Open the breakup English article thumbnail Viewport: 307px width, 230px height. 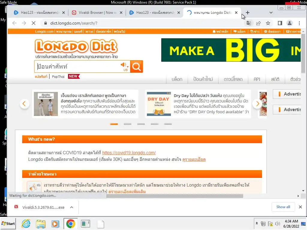46,104
